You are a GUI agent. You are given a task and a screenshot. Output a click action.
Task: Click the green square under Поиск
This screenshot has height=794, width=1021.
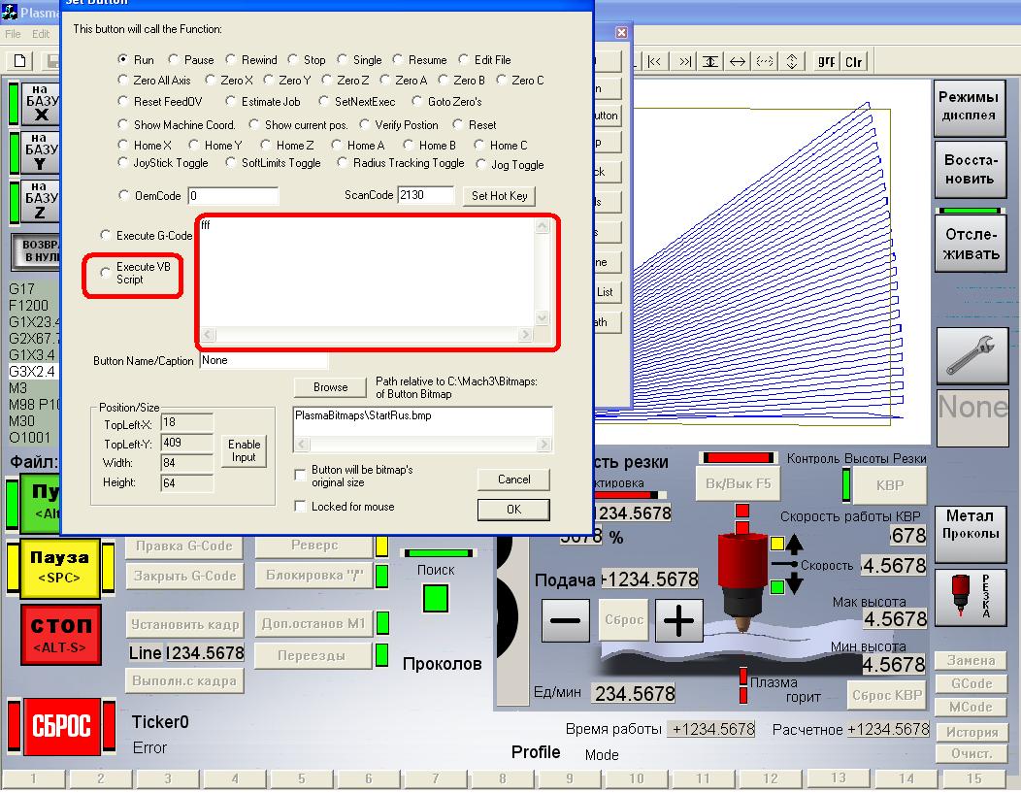[436, 598]
